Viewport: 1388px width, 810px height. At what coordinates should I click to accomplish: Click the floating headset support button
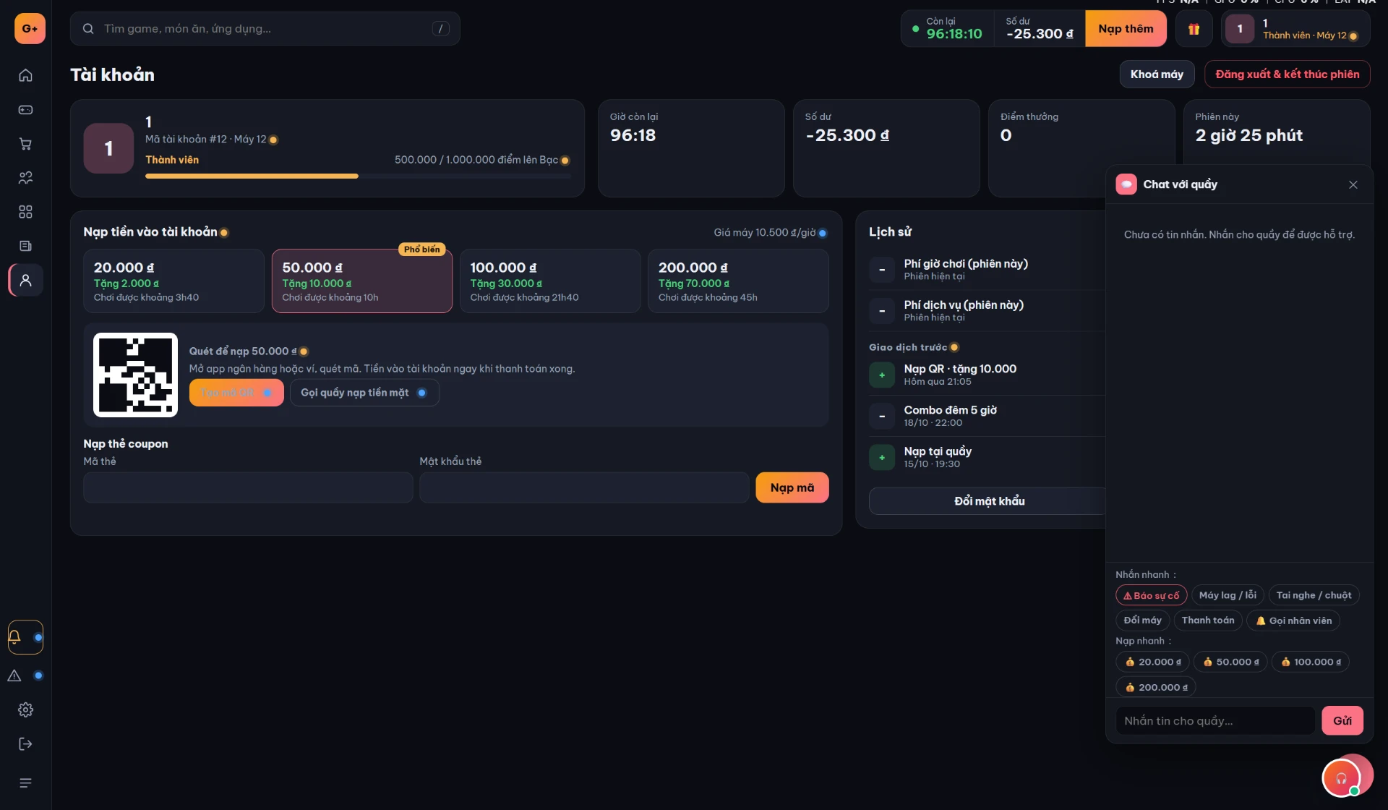pyautogui.click(x=1341, y=778)
